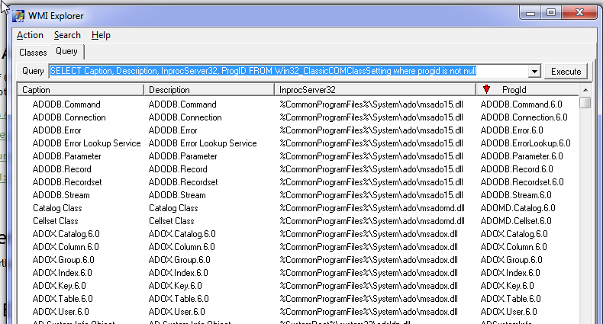
Task: Click ADODB.Error.6.0 in ProgId column
Action: click(512, 130)
